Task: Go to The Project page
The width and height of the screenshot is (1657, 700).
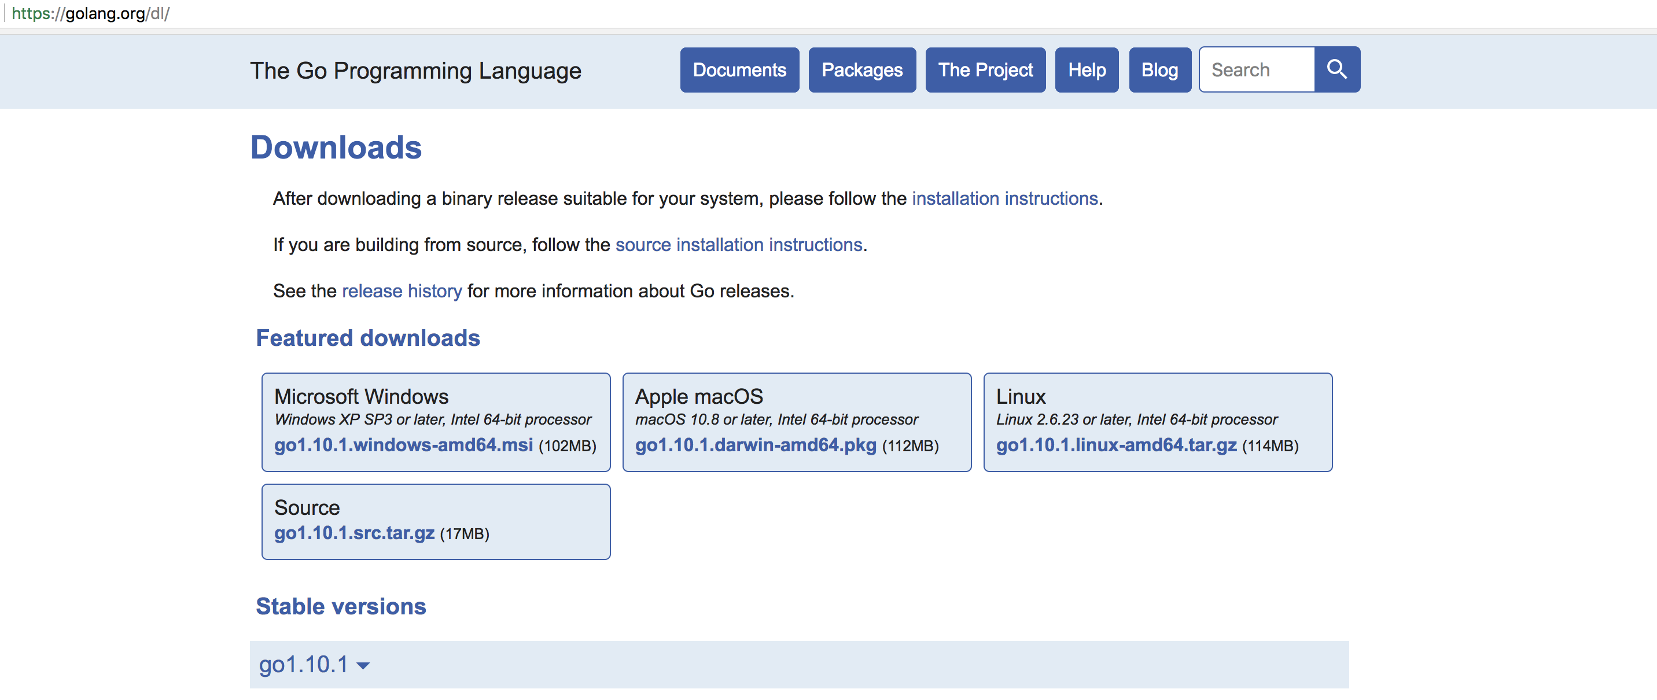Action: point(985,69)
